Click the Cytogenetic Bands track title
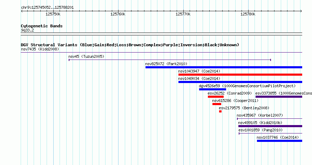 (42, 26)
